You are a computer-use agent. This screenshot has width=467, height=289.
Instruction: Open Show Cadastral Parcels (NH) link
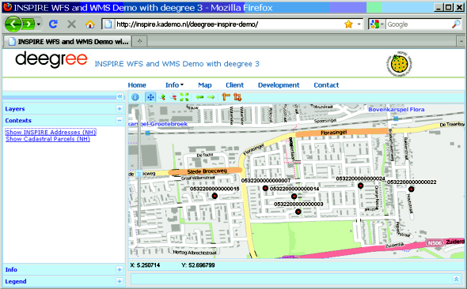47,139
